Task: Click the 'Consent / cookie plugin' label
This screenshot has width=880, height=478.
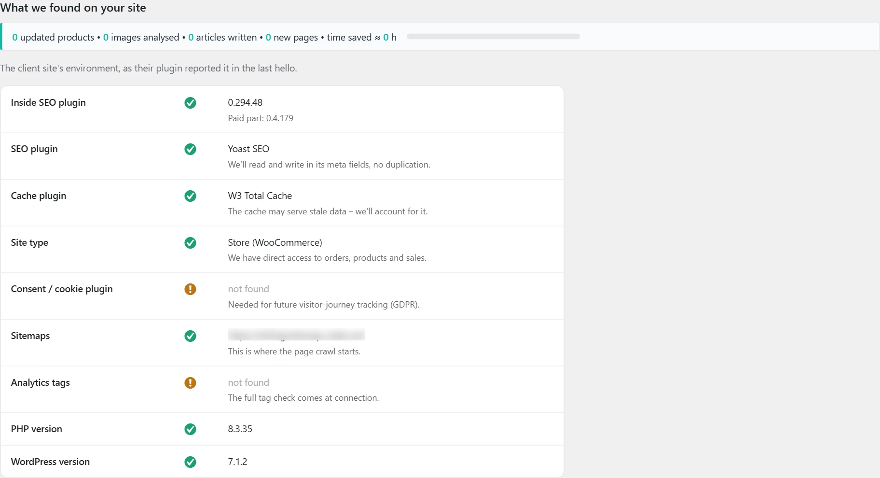Action: (x=62, y=289)
